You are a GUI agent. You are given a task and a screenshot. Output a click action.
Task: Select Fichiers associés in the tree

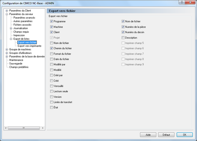[22, 25]
